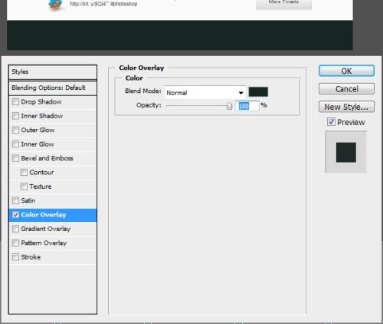Confirm with the OK button
Image resolution: width=383 pixels, height=324 pixels.
point(346,71)
